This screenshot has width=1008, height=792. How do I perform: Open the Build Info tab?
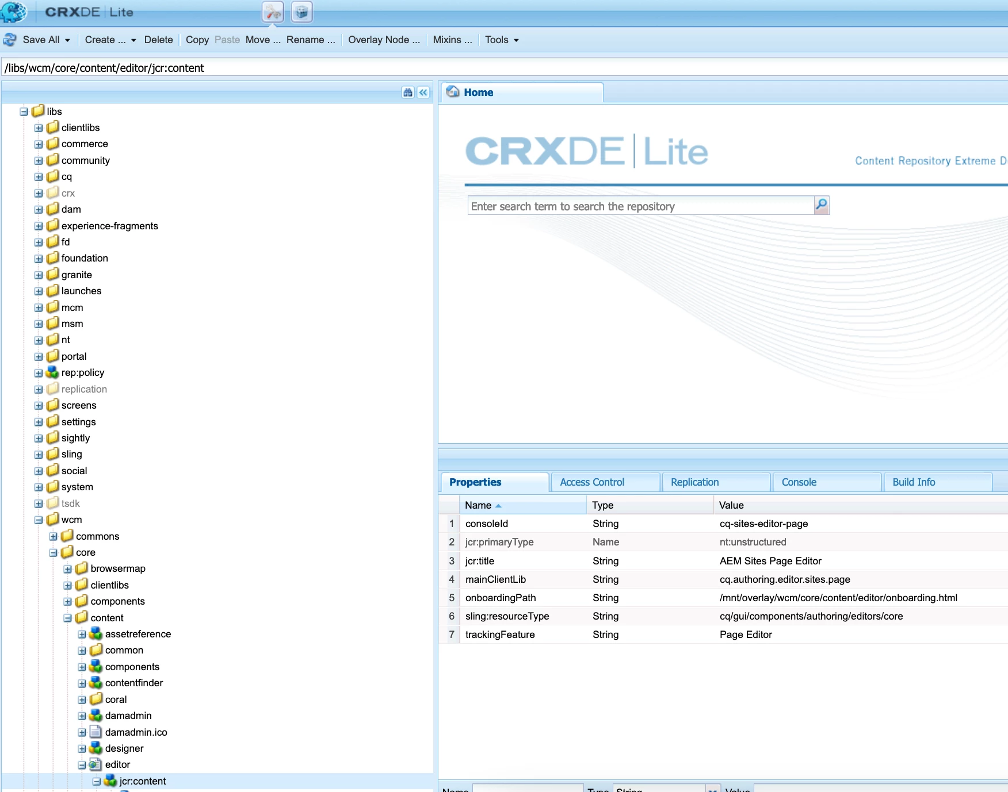coord(938,482)
